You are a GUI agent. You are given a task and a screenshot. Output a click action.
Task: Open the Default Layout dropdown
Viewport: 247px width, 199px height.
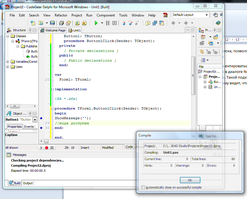pyautogui.click(x=207, y=15)
